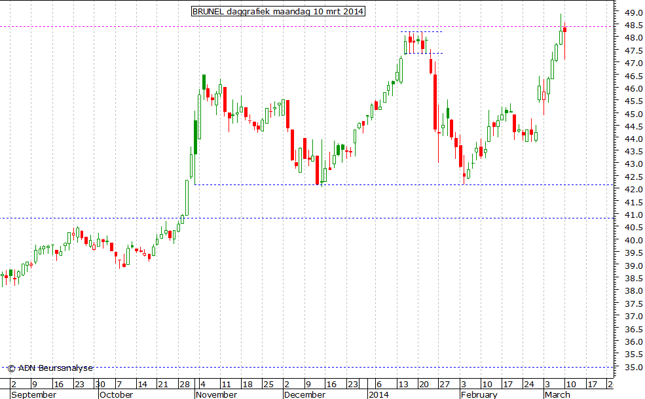Click the BRUNEL daggrafiek chart title
The width and height of the screenshot is (645, 399).
pos(278,11)
